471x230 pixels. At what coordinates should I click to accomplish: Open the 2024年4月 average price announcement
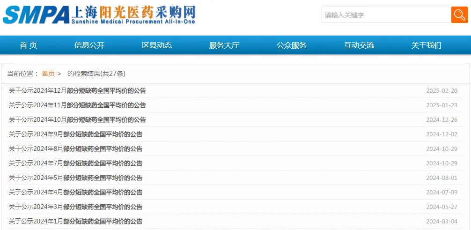click(75, 193)
